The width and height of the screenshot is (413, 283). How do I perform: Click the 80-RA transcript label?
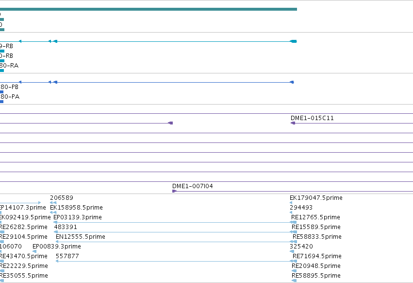pos(9,66)
